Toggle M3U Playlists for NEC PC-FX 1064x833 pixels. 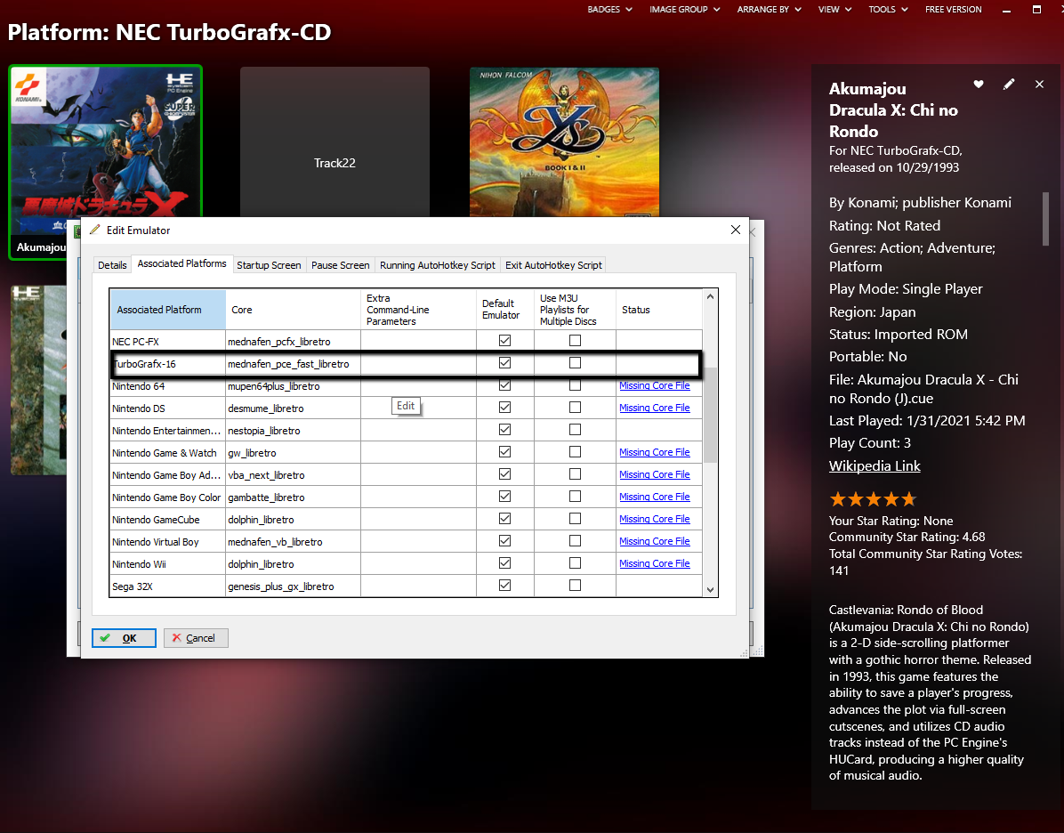point(575,341)
